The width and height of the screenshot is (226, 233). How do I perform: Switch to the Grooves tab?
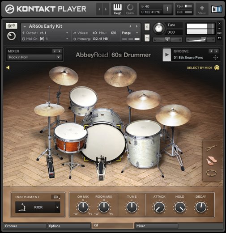[x=25, y=226]
